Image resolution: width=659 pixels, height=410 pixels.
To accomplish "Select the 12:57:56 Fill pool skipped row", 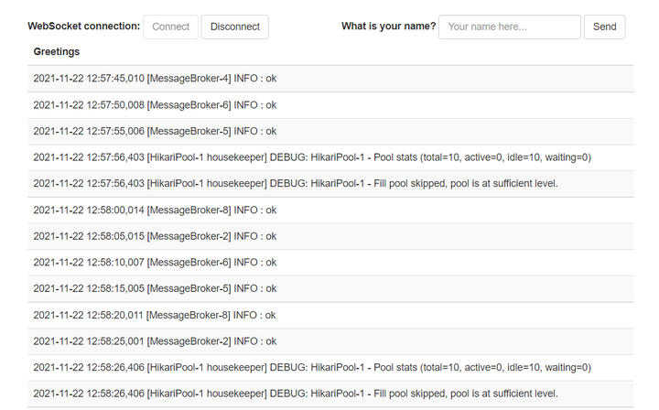I will pyautogui.click(x=330, y=184).
